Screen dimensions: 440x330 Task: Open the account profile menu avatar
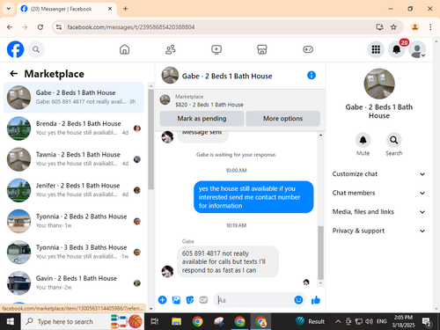pos(417,49)
